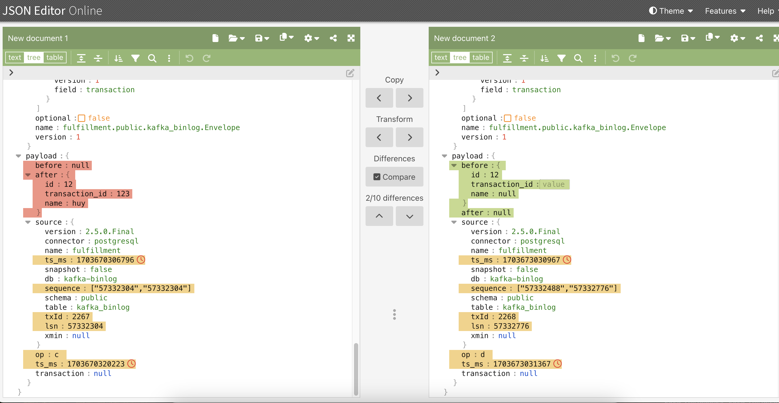
Task: Redo change in right panel
Action: pyautogui.click(x=633, y=58)
